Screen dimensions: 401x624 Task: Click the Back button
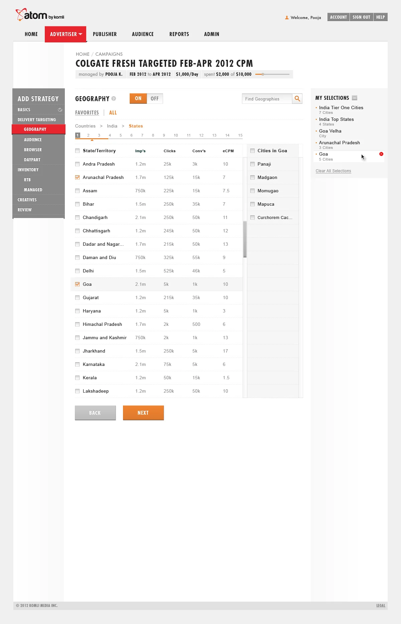point(95,413)
